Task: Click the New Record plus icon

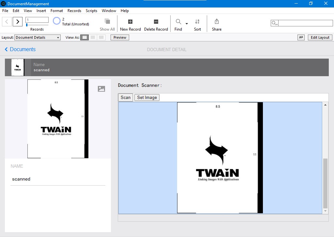Action: pyautogui.click(x=130, y=22)
